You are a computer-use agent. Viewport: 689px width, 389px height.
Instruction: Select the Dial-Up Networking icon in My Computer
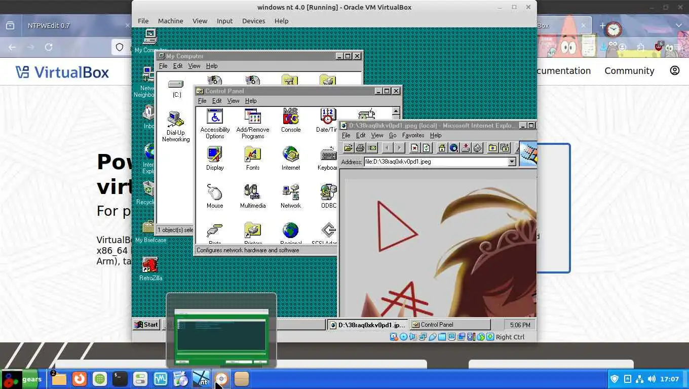pyautogui.click(x=176, y=127)
